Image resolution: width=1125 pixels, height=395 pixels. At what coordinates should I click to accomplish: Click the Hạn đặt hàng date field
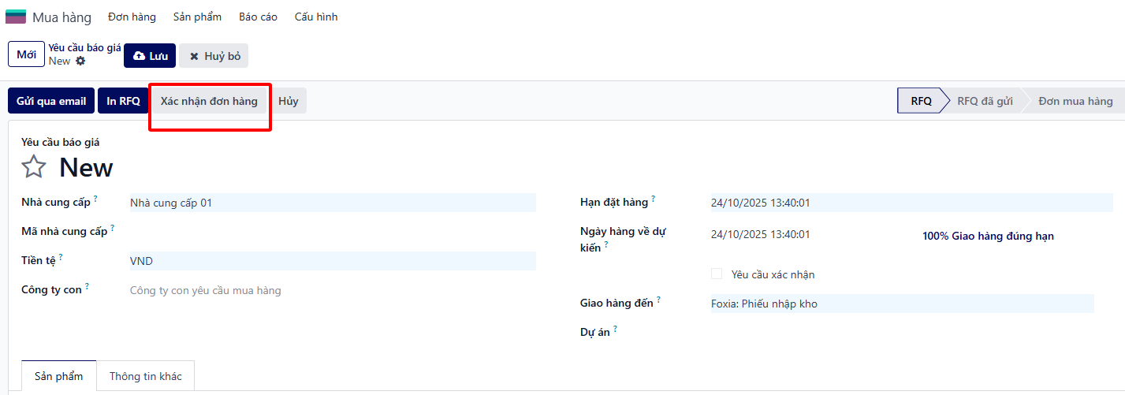point(911,203)
